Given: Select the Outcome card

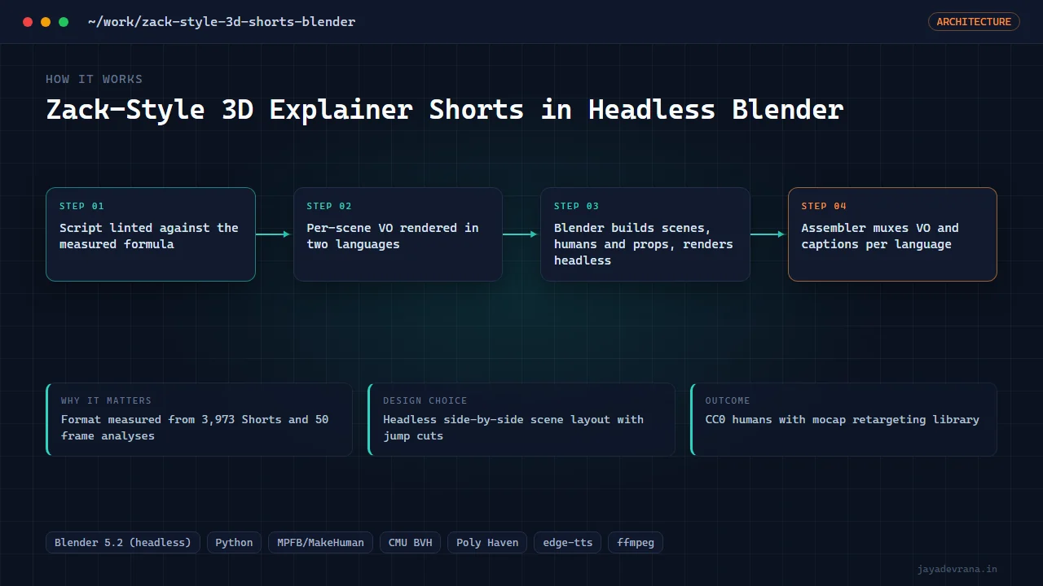Looking at the screenshot, I should 843,419.
